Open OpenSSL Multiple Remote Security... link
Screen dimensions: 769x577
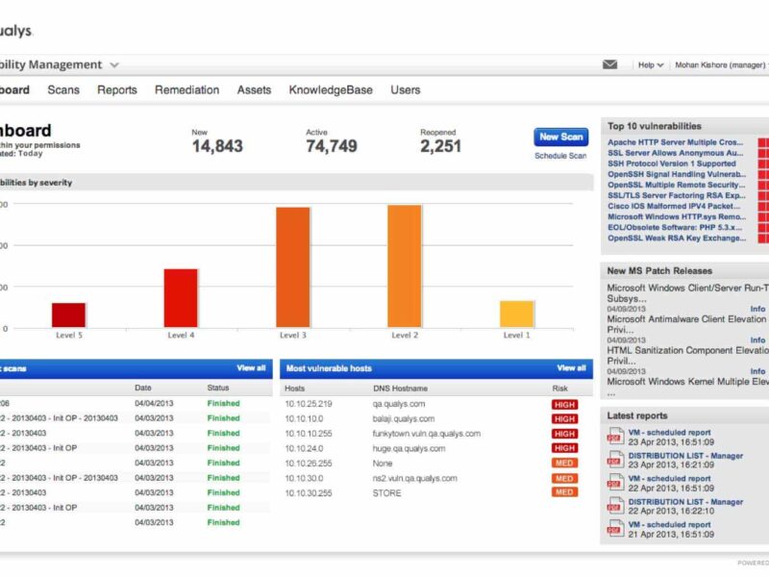677,185
